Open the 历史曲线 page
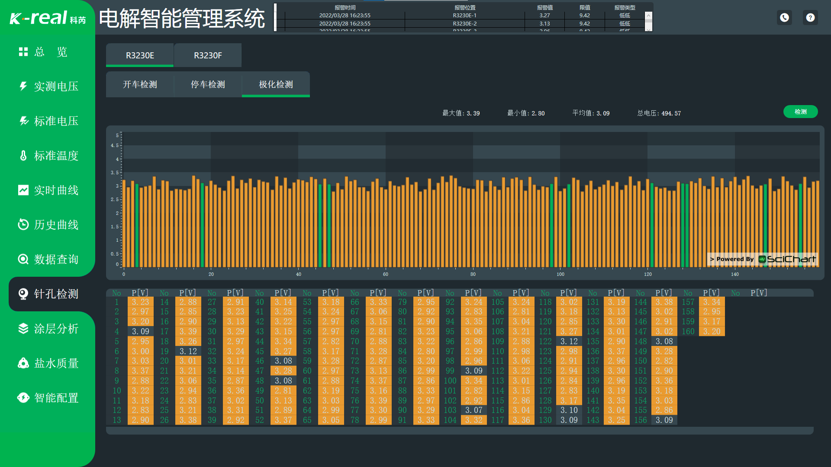This screenshot has height=467, width=831. tap(48, 225)
